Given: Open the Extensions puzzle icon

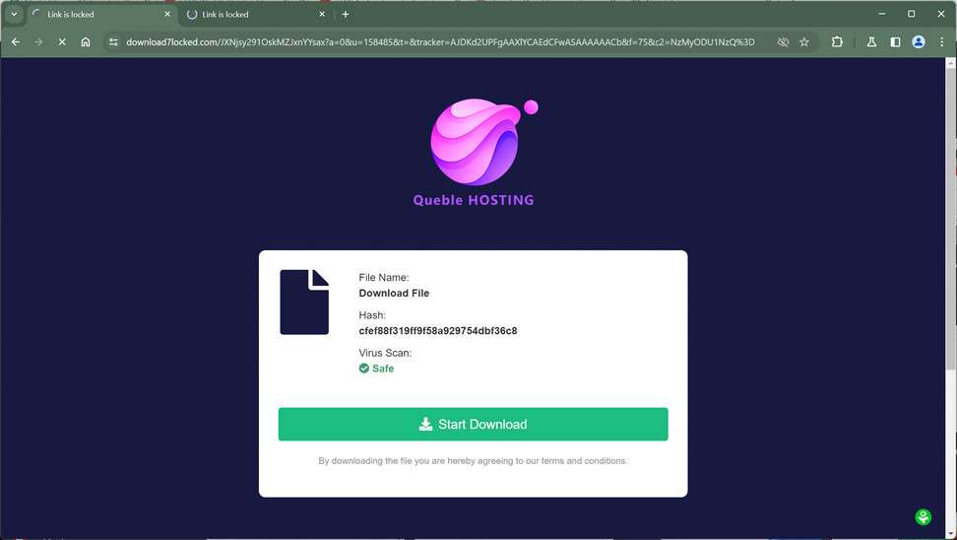Looking at the screenshot, I should 837,41.
